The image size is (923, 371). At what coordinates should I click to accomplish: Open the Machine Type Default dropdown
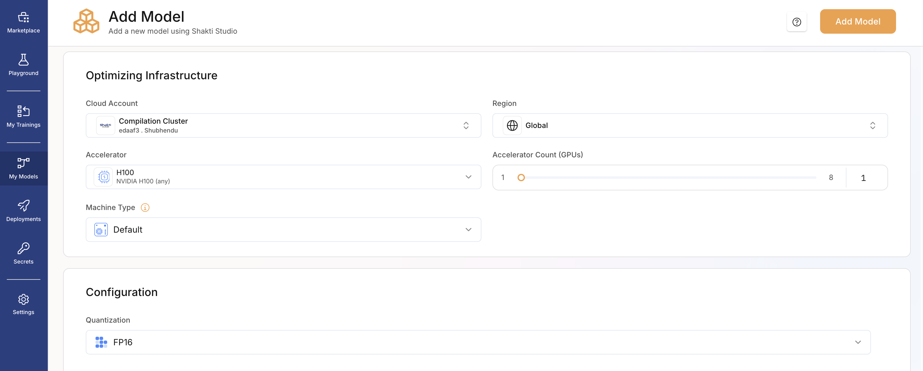pyautogui.click(x=283, y=230)
